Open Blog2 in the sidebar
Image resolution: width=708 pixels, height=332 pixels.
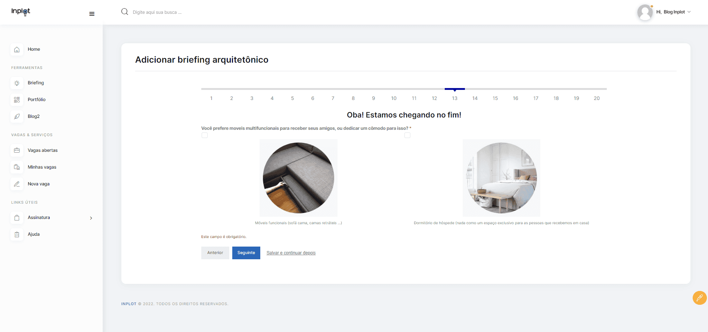click(34, 116)
